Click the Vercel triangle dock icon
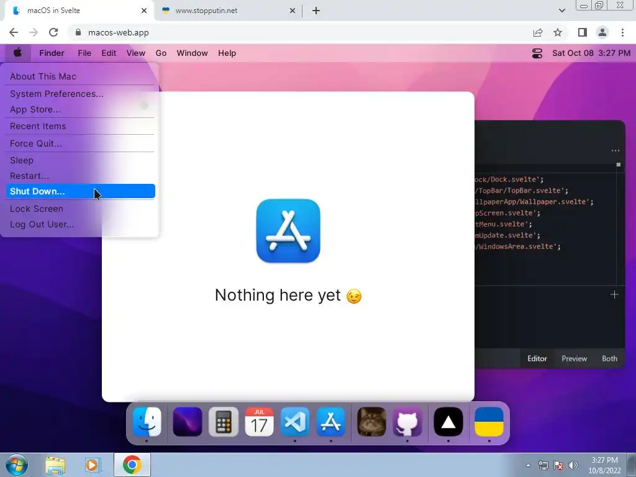Viewport: 636px width, 477px height. point(448,422)
